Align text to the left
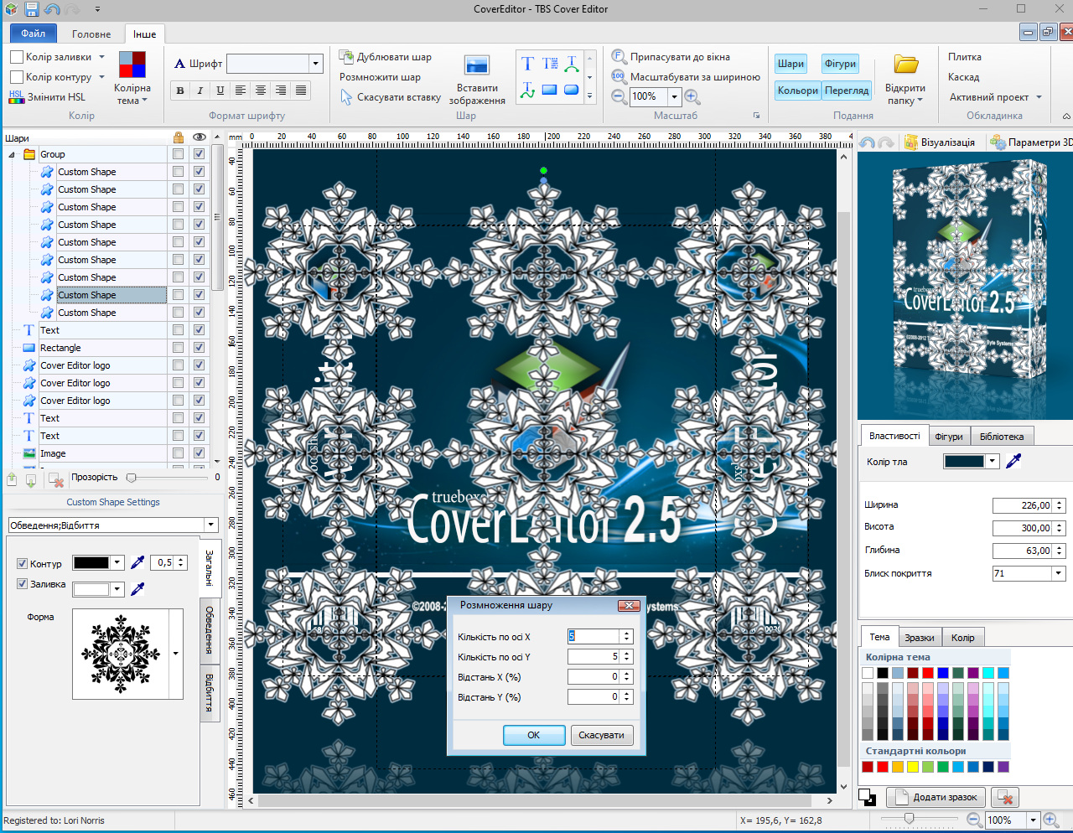This screenshot has height=833, width=1073. (241, 91)
